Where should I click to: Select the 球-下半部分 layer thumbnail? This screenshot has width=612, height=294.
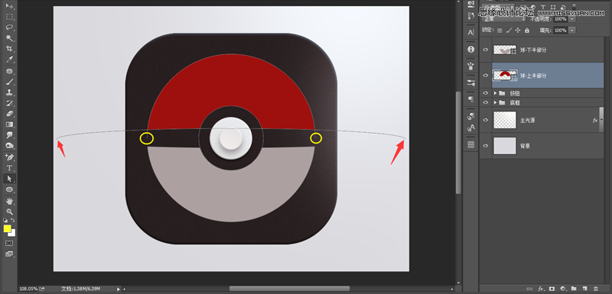click(x=505, y=50)
